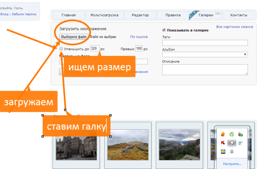Image resolution: width=259 pixels, height=169 pixels.
Task: Click the blue bird leaf tray icon
Action: coord(240,143)
